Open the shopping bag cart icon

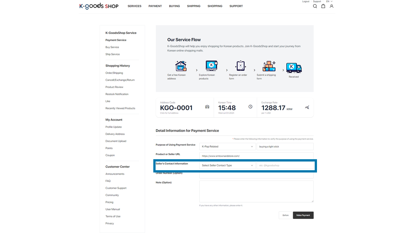tap(323, 6)
